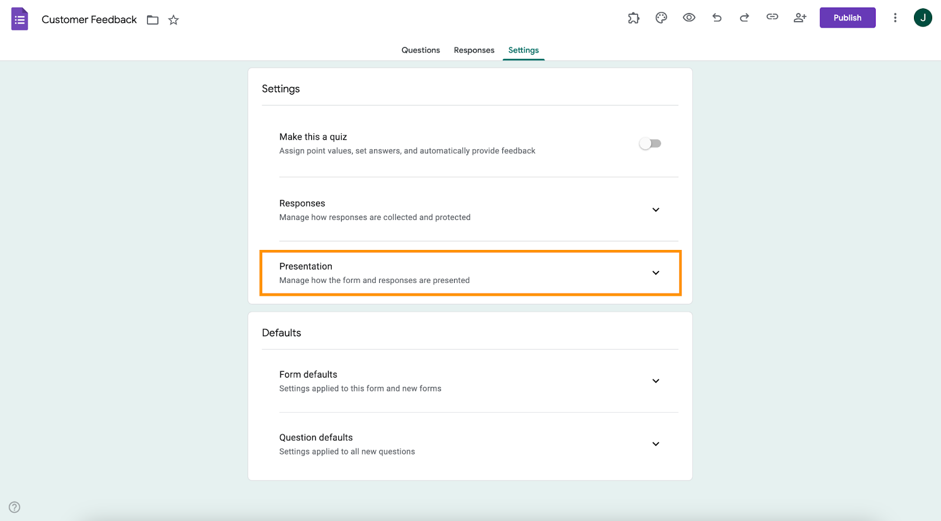941x521 pixels.
Task: Switch to the Responses tab
Action: click(x=474, y=50)
